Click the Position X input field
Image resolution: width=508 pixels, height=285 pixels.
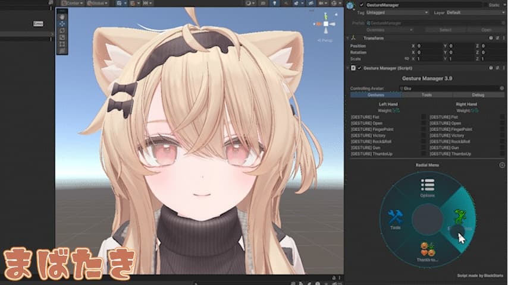click(x=428, y=46)
